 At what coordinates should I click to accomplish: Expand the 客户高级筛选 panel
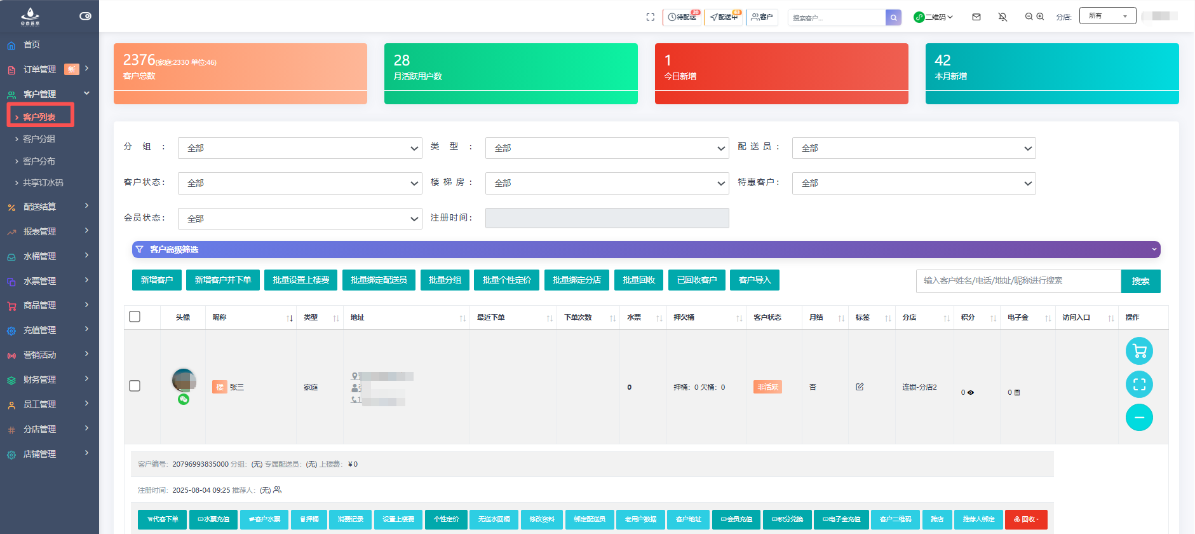tap(645, 249)
